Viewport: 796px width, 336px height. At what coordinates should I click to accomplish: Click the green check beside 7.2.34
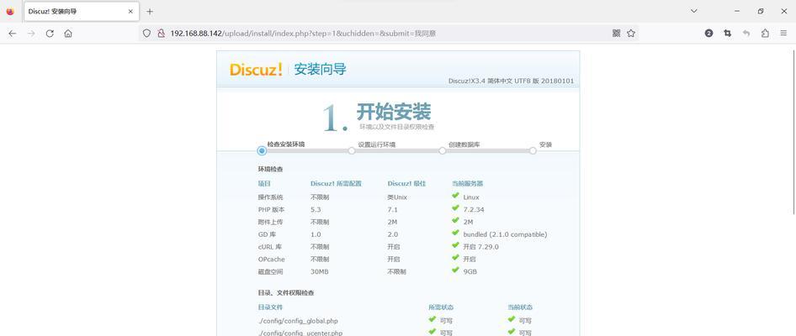(455, 208)
